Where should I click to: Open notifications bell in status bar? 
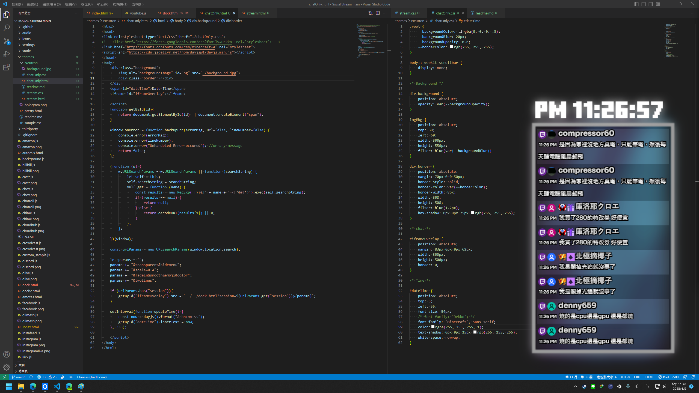coord(693,377)
